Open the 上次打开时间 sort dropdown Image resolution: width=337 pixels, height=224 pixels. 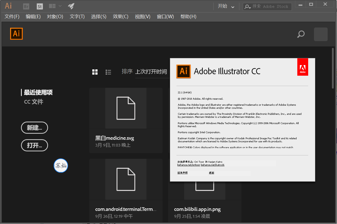(x=152, y=72)
